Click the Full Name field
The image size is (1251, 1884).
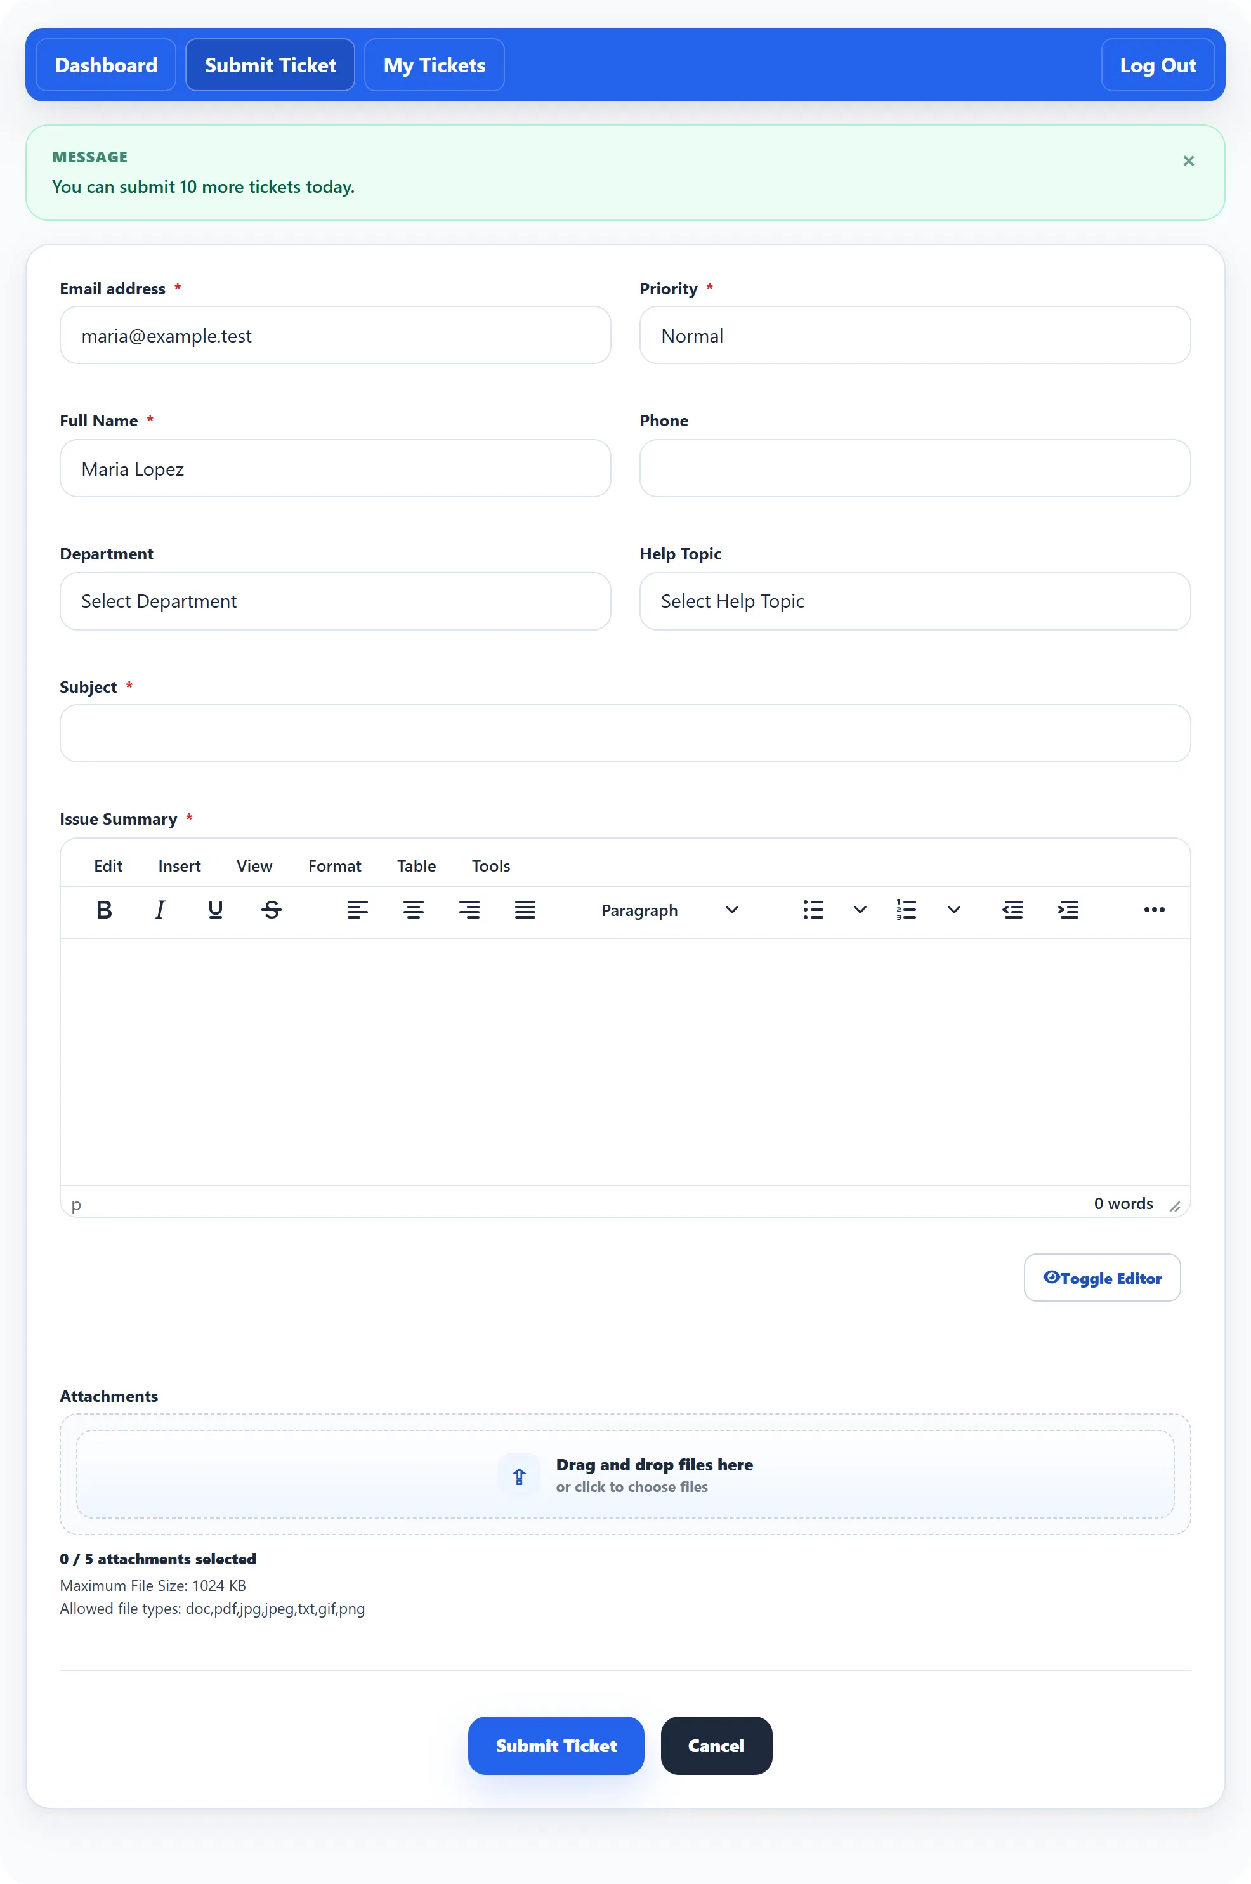click(335, 468)
